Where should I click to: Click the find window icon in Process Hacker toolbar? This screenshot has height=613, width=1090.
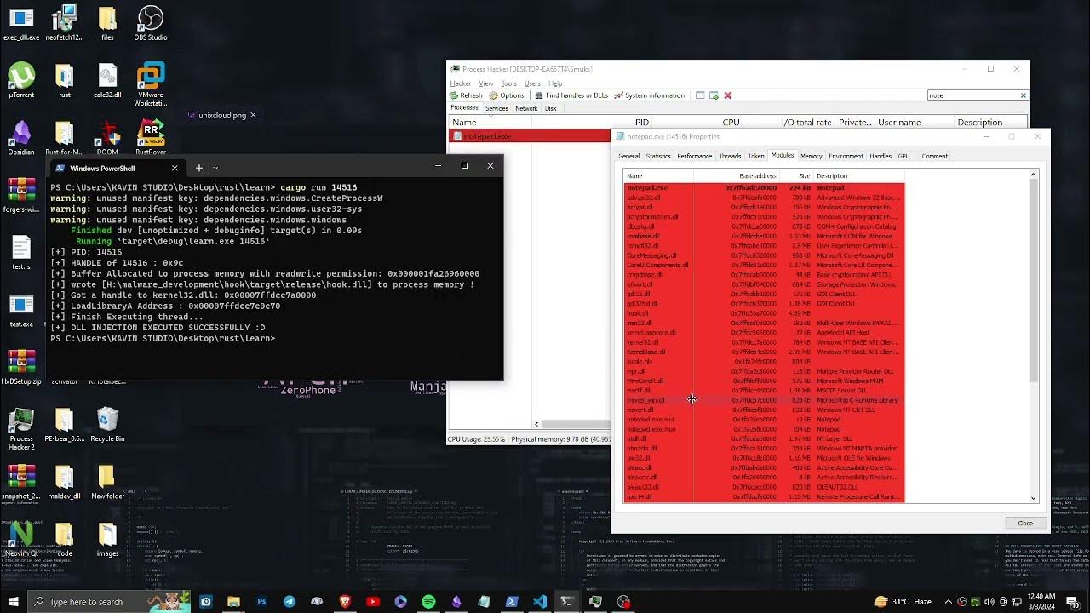point(700,95)
